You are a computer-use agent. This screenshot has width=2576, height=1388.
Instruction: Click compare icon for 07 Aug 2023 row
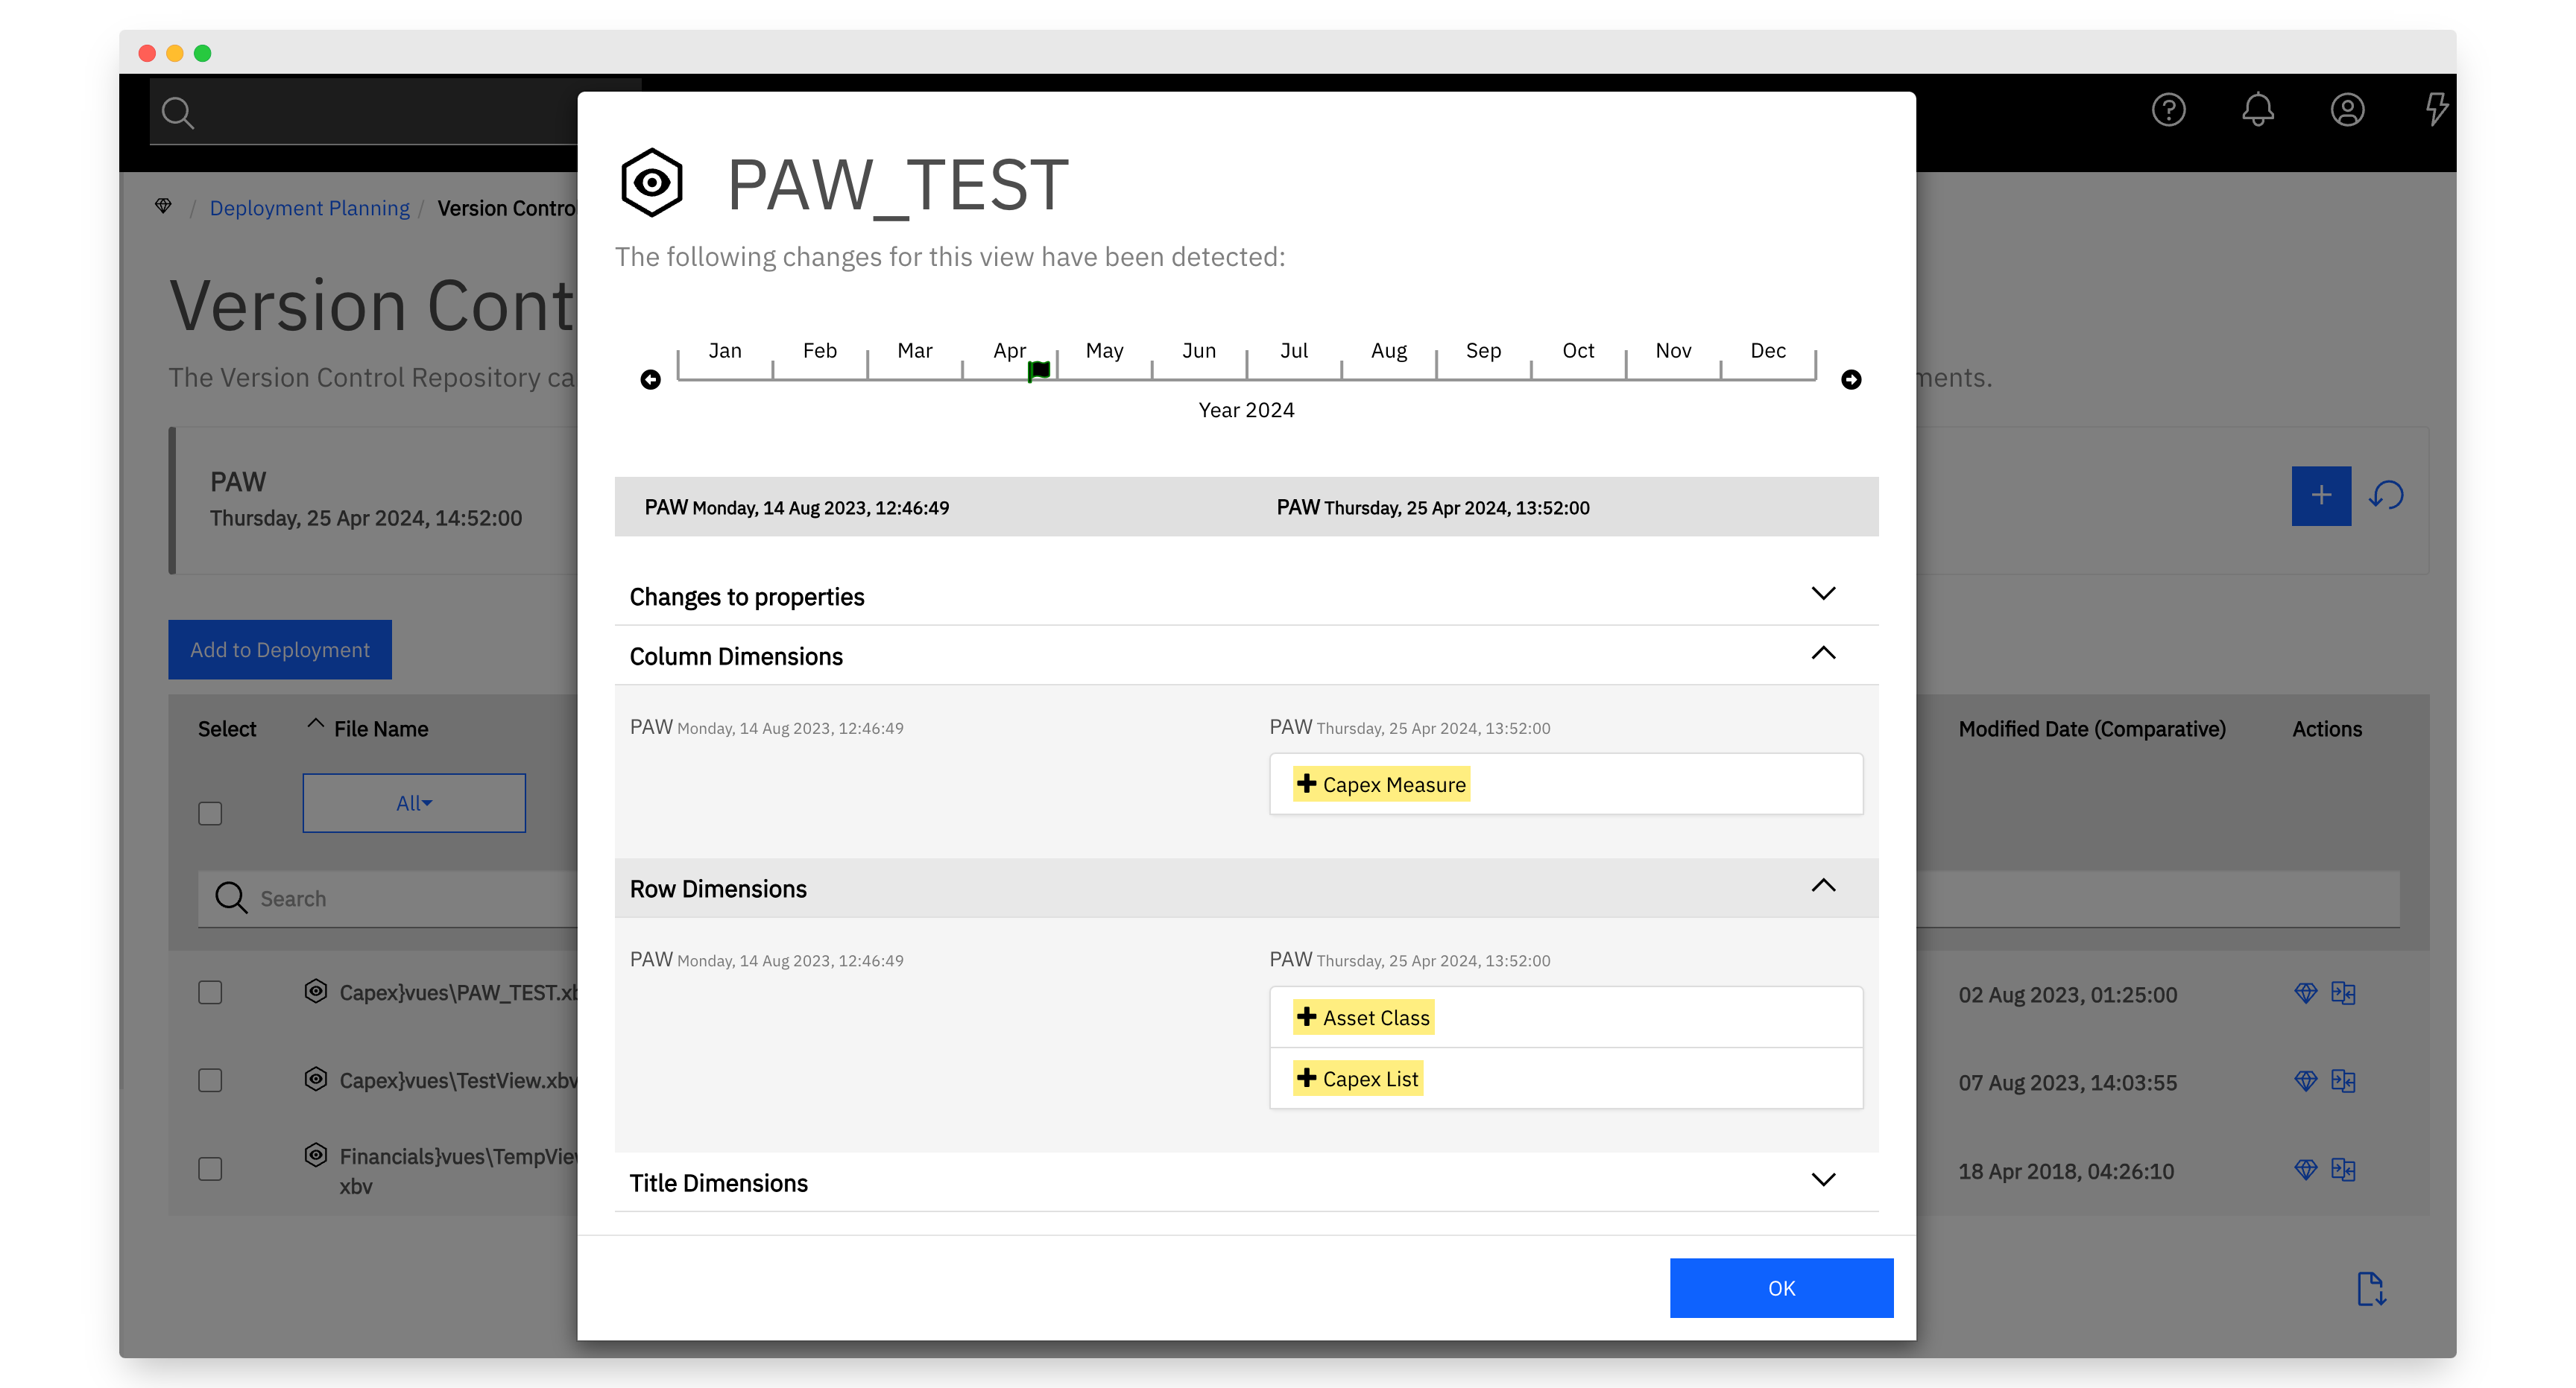click(x=2343, y=1081)
